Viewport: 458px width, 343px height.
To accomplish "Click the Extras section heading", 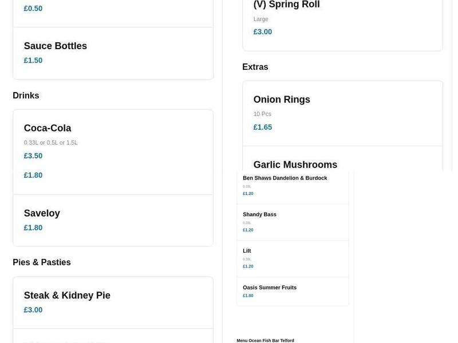I will [255, 67].
